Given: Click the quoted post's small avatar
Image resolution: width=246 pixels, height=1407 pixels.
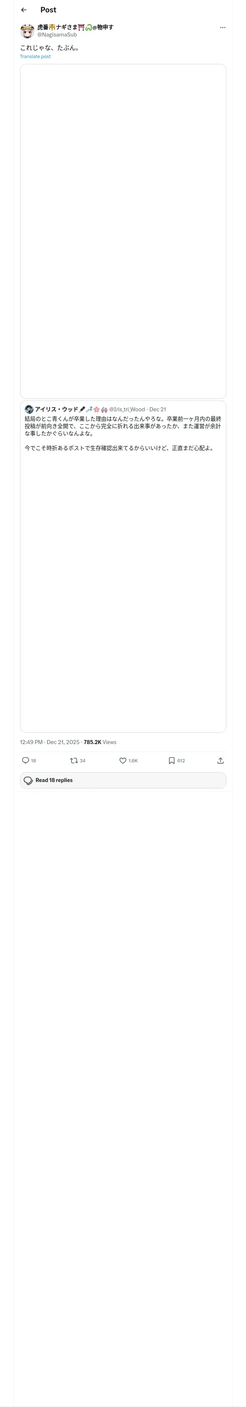Looking at the screenshot, I should [x=29, y=409].
